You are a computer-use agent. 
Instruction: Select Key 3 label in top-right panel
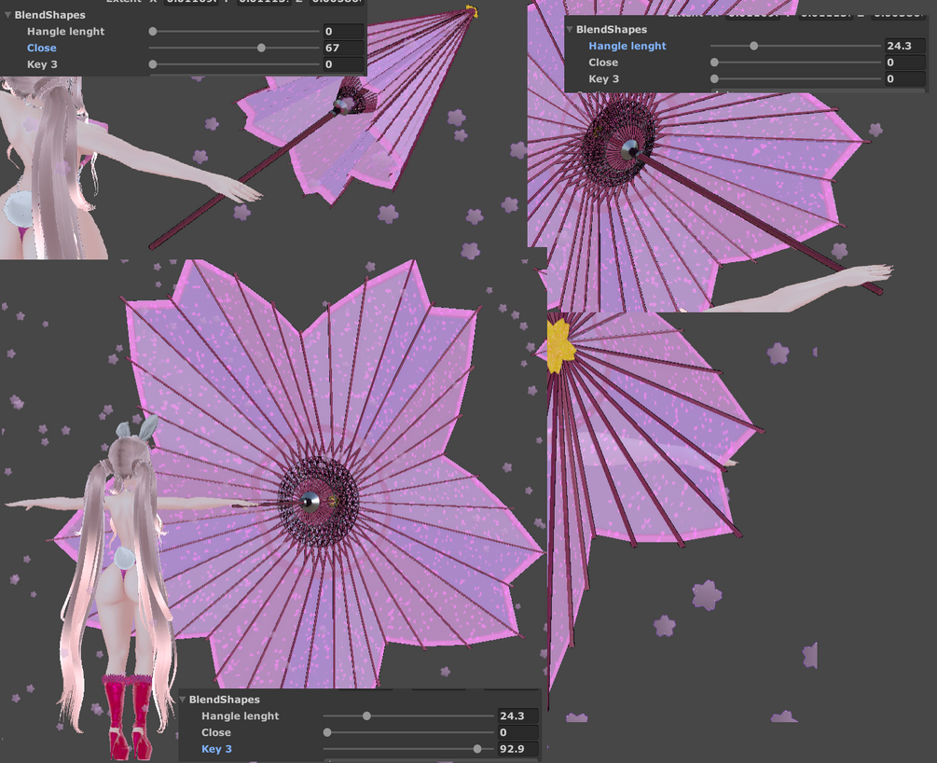point(604,79)
